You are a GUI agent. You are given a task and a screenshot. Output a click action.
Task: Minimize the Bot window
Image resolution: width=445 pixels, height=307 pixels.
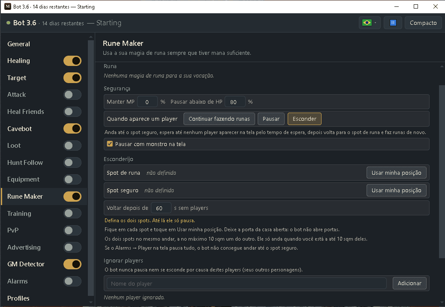coord(397,6)
